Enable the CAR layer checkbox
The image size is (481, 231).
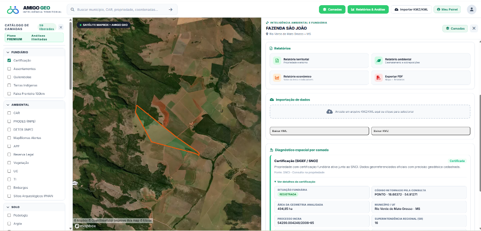tap(9, 113)
